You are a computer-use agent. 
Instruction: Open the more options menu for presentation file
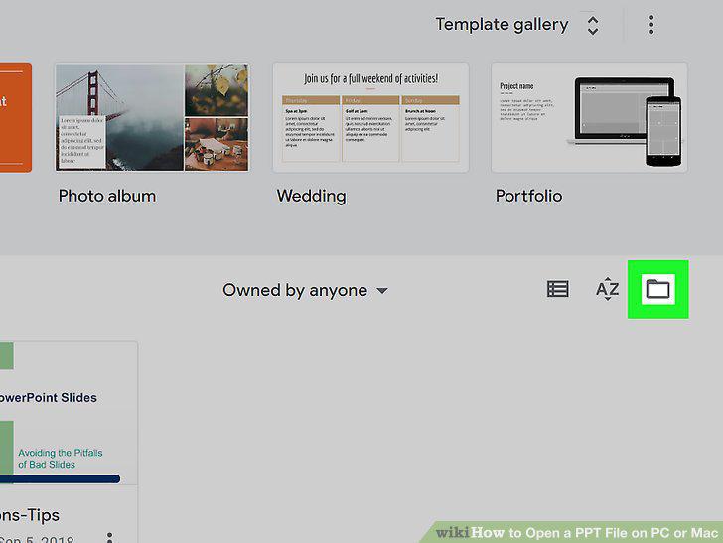point(109,537)
